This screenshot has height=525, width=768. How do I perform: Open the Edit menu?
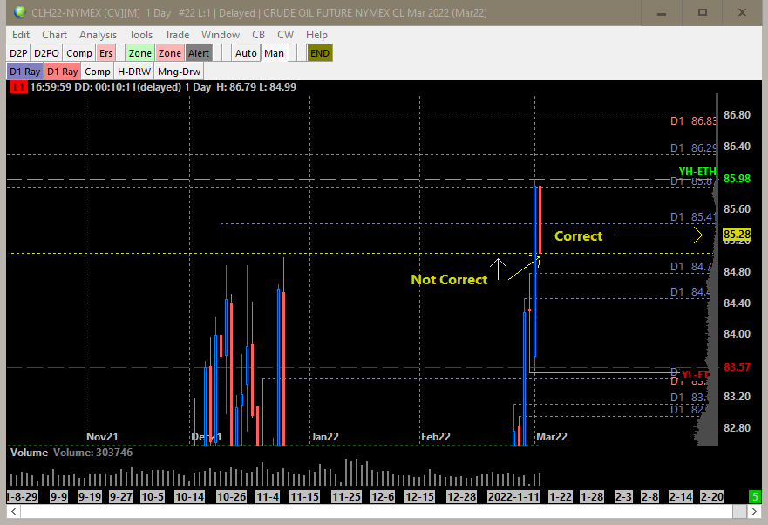(21, 35)
